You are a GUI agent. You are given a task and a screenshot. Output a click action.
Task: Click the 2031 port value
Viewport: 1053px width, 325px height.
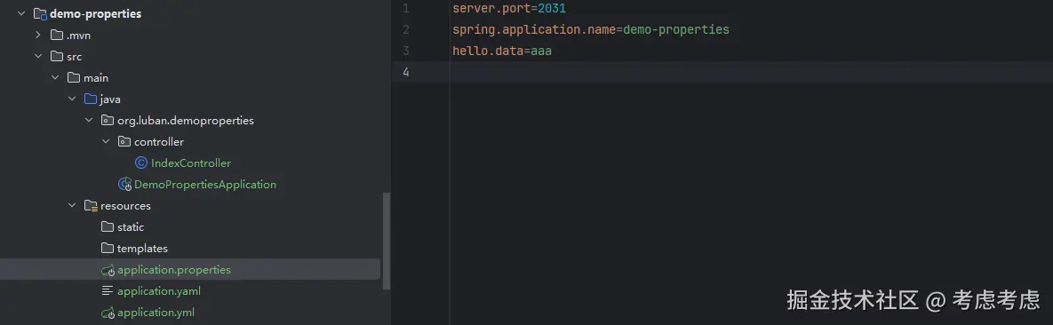click(552, 9)
